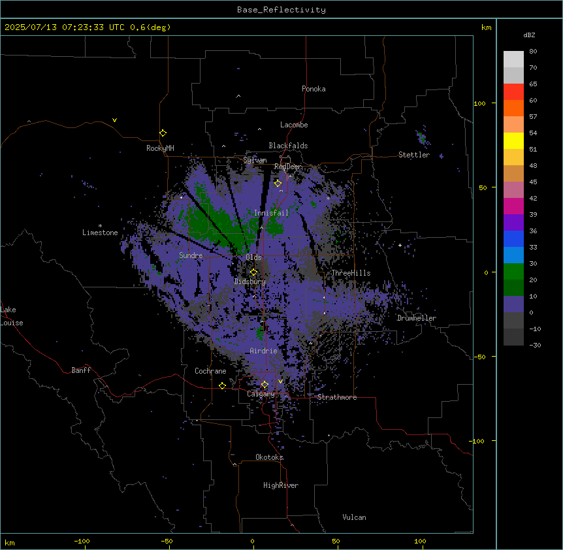The height and width of the screenshot is (550, 563).
Task: Click the white asterisk above Limestone label
Action: click(100, 226)
